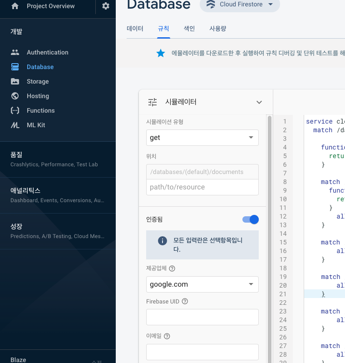This screenshot has width=345, height=363.
Task: Click the Project Overview home icon
Action: pos(15,6)
